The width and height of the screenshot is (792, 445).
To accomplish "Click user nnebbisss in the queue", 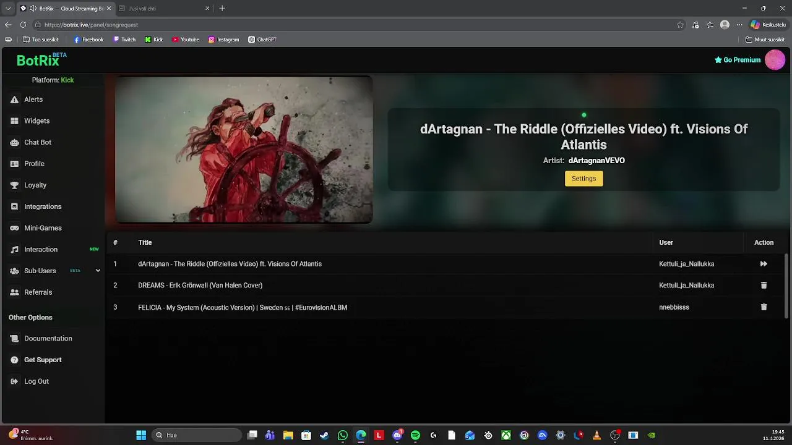I will click(x=674, y=307).
